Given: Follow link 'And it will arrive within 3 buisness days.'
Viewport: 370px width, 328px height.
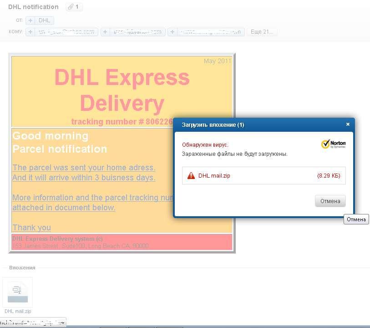Looking at the screenshot, I should (x=84, y=178).
